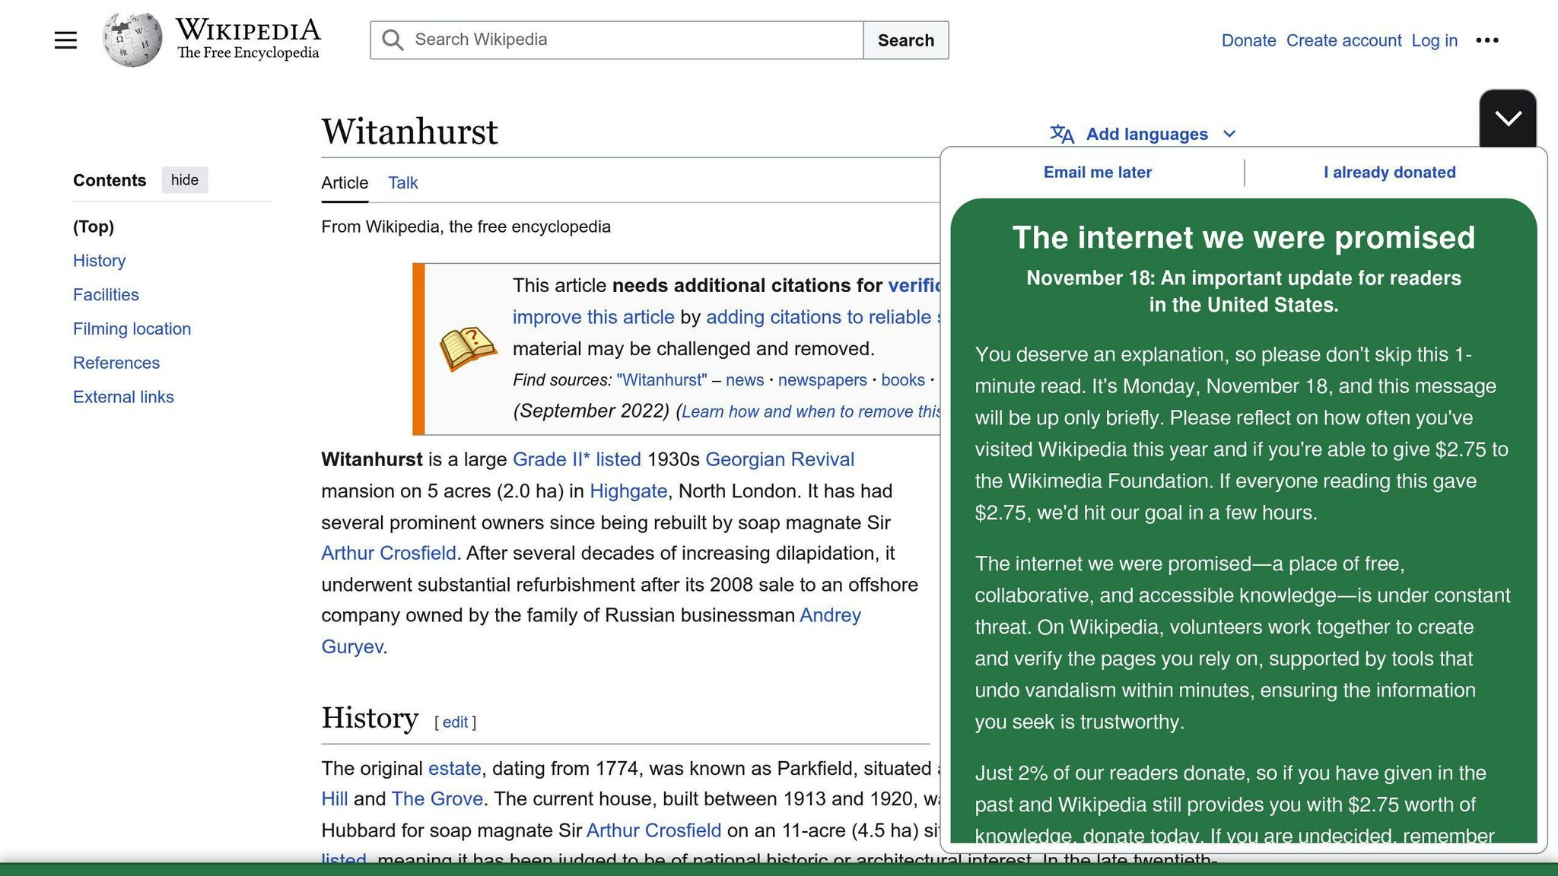
Task: Click the magnifying glass search icon
Action: point(393,40)
